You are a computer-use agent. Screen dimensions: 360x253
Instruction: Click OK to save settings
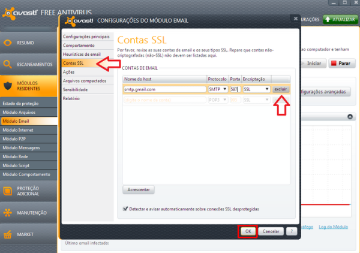pyautogui.click(x=248, y=231)
